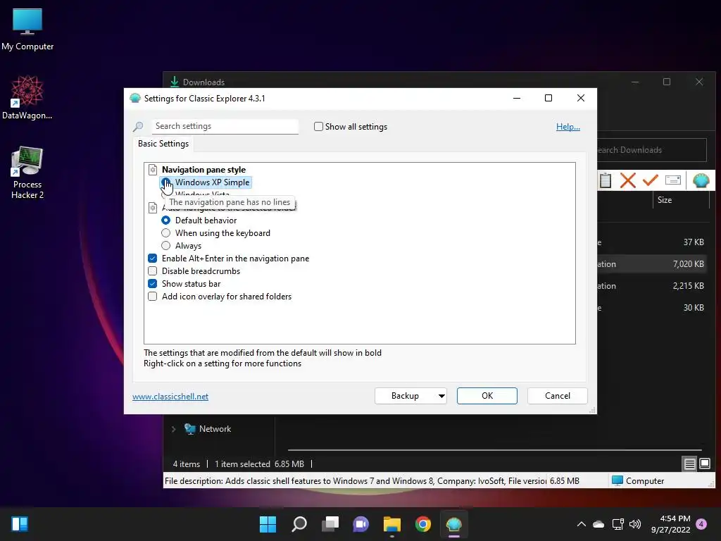The image size is (721, 541).
Task: Click OK to apply settings
Action: click(487, 396)
